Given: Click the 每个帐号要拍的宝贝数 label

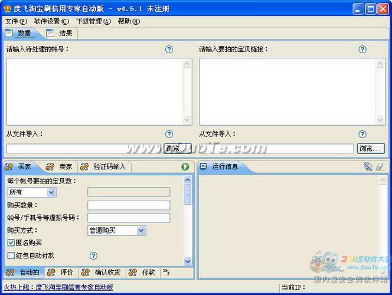Looking at the screenshot, I should pos(41,181).
